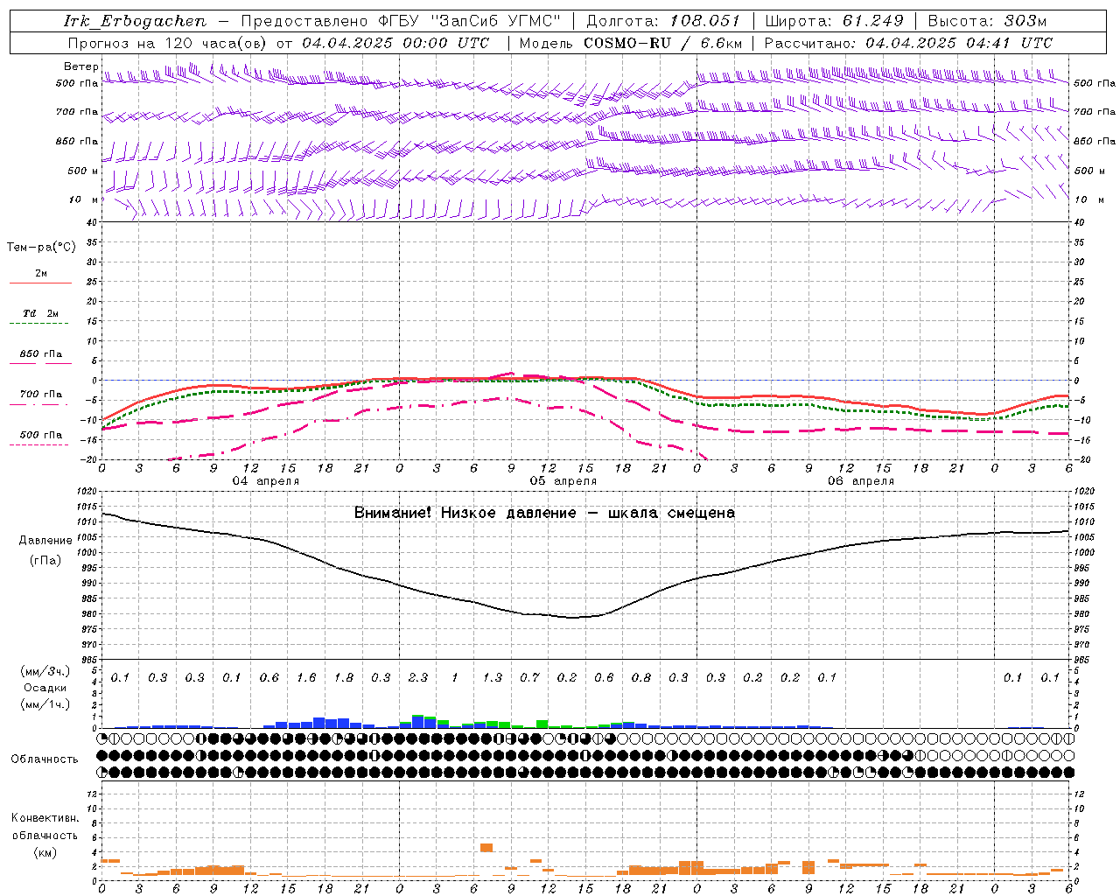Screen dimensions: 1120x896
Task: Click the 1020 tick on the left pressure axis
Action: pyautogui.click(x=86, y=492)
